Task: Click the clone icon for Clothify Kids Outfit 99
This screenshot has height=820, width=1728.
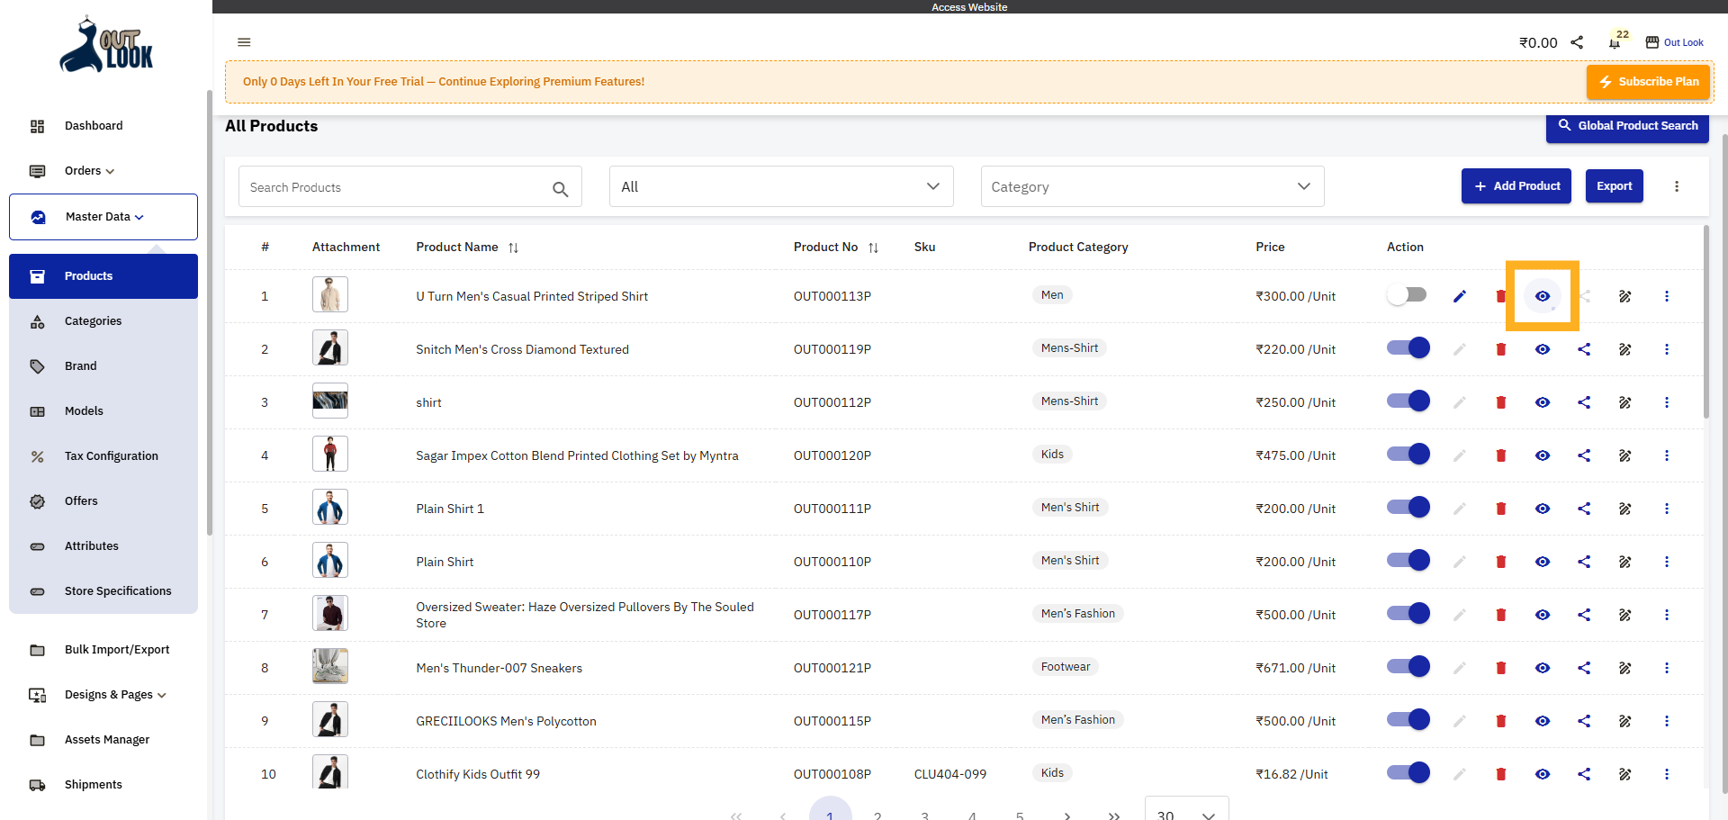Action: click(1625, 773)
